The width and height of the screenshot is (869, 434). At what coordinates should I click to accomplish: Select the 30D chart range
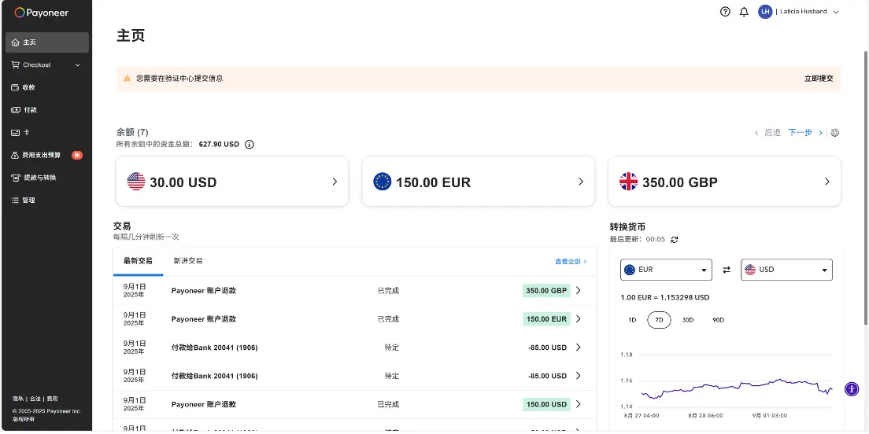688,320
